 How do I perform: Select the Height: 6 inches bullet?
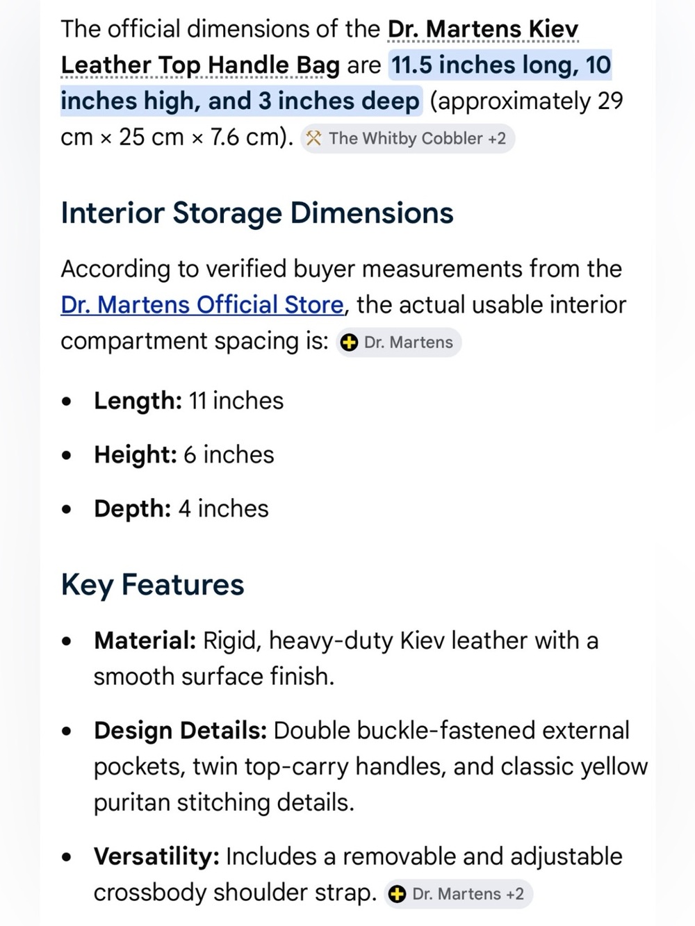[x=184, y=455]
